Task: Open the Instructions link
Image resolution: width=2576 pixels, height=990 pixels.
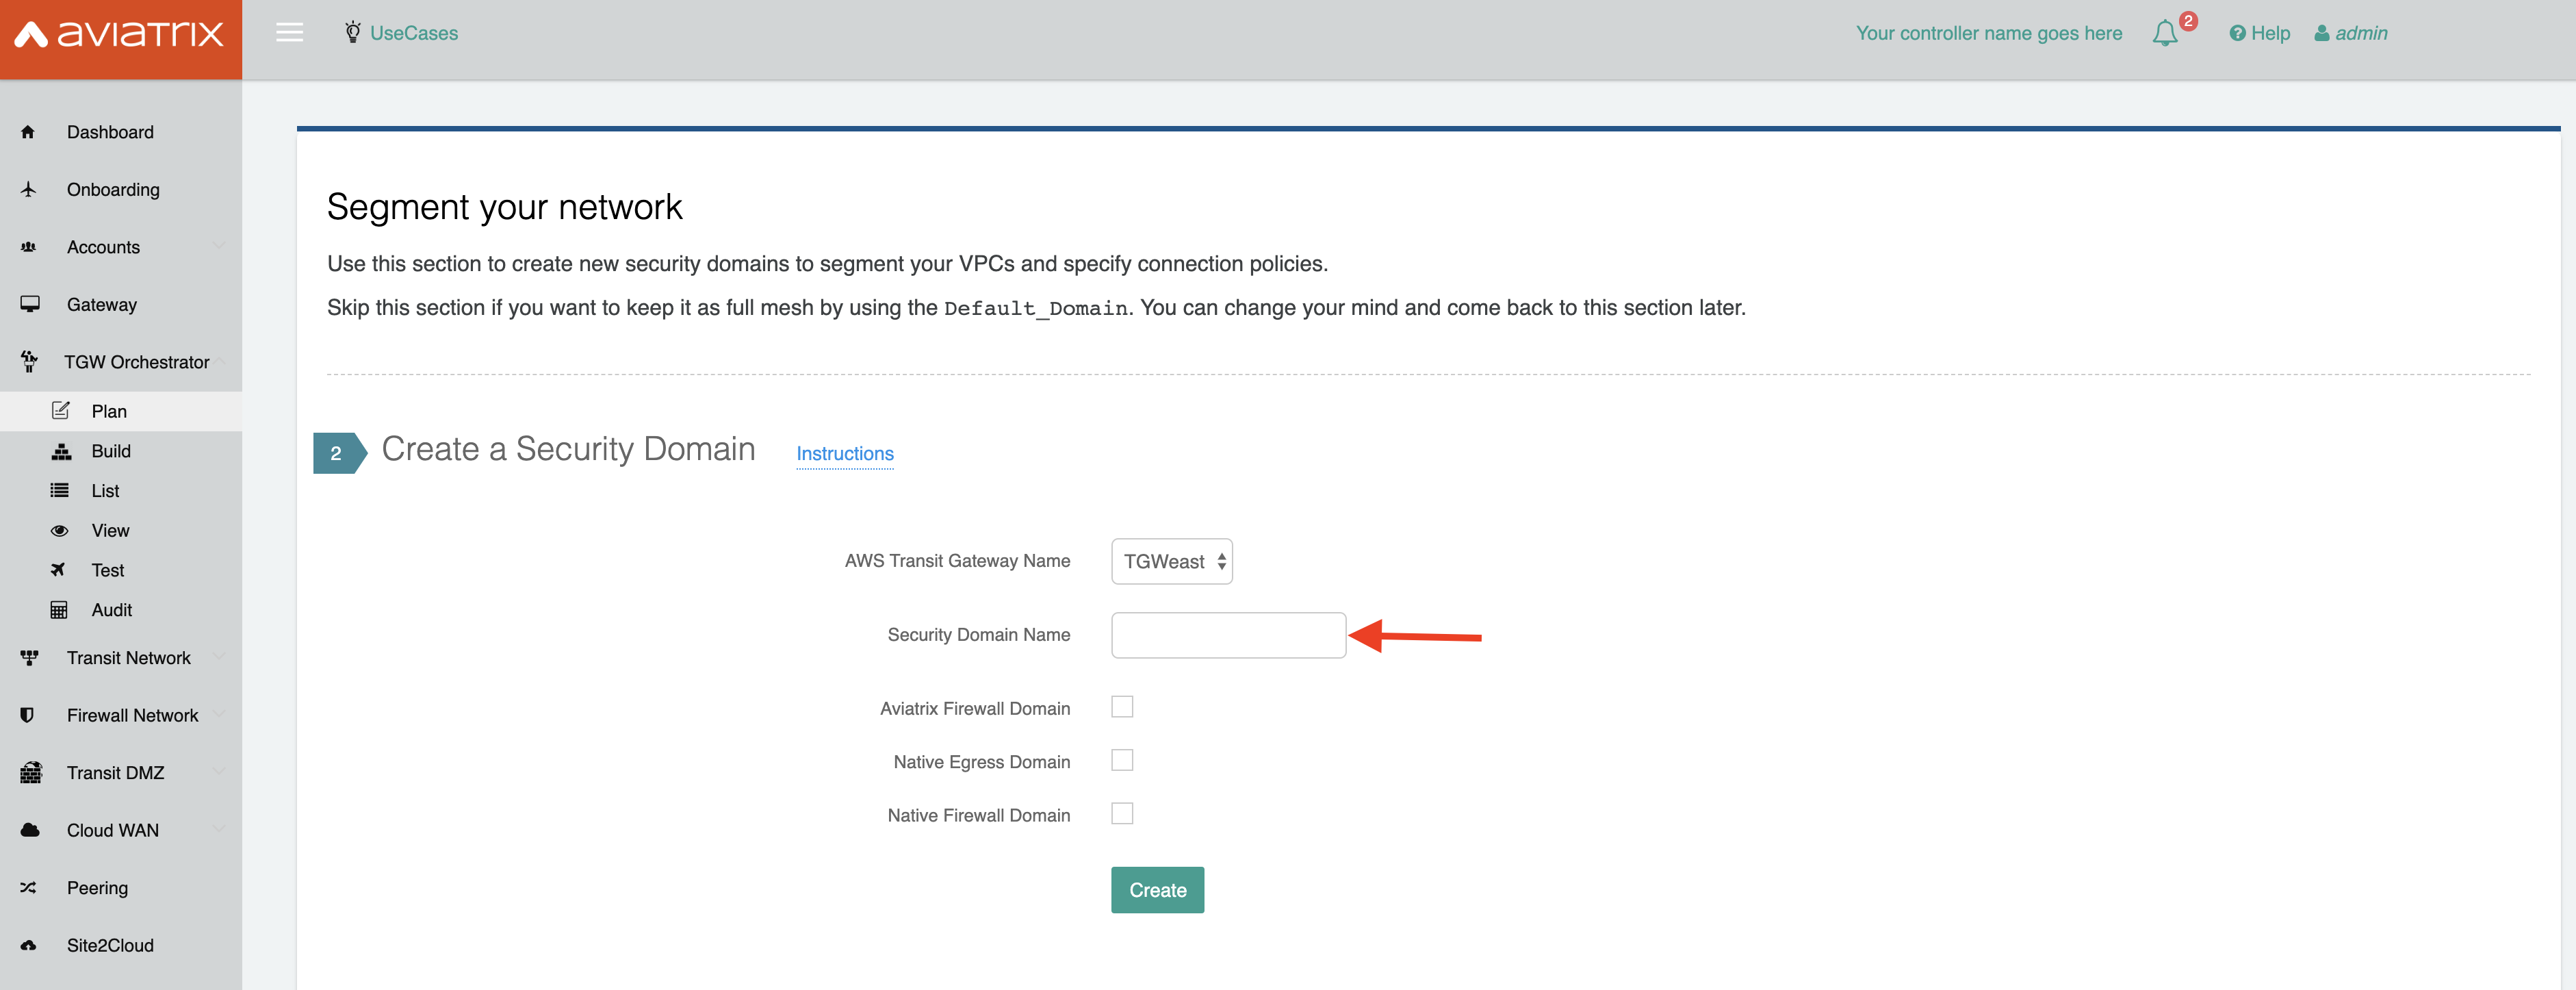Action: click(844, 454)
